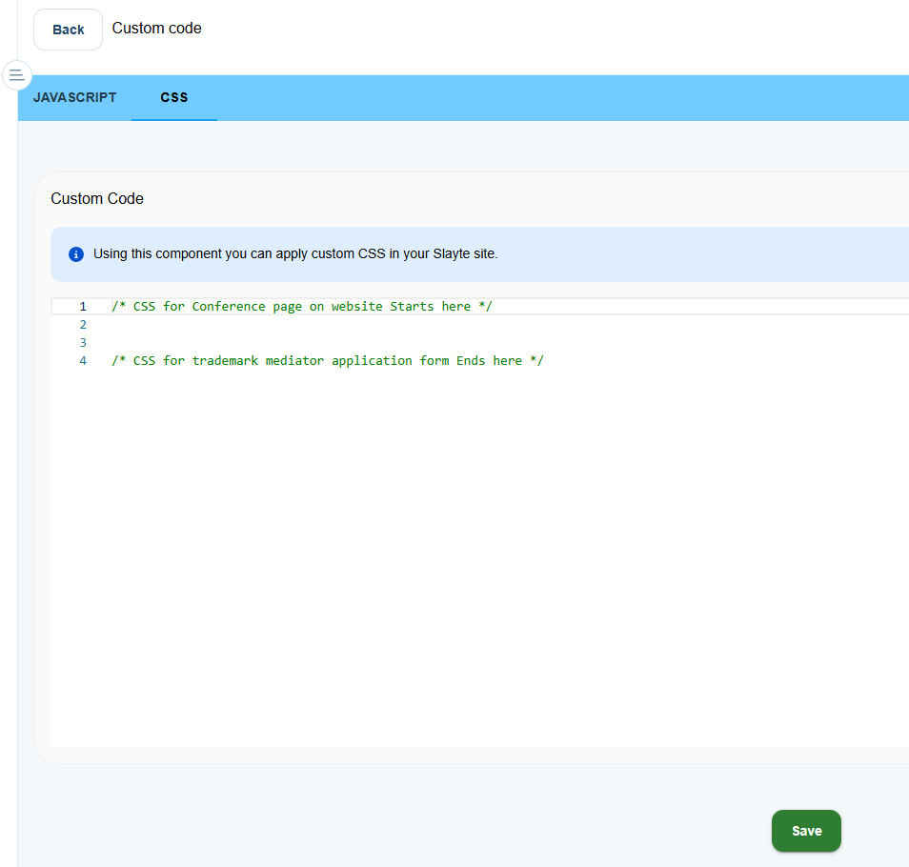This screenshot has height=867, width=909.
Task: Open the sidebar hamburger menu icon
Action: click(x=17, y=74)
